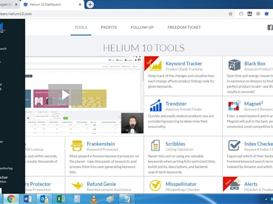
Task: Open the Frankenstein tool link
Action: [101, 144]
